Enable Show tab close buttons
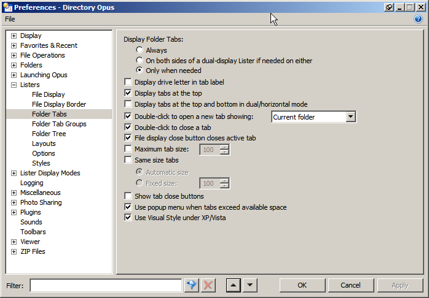Viewport: 429px width, 298px height. [x=128, y=196]
